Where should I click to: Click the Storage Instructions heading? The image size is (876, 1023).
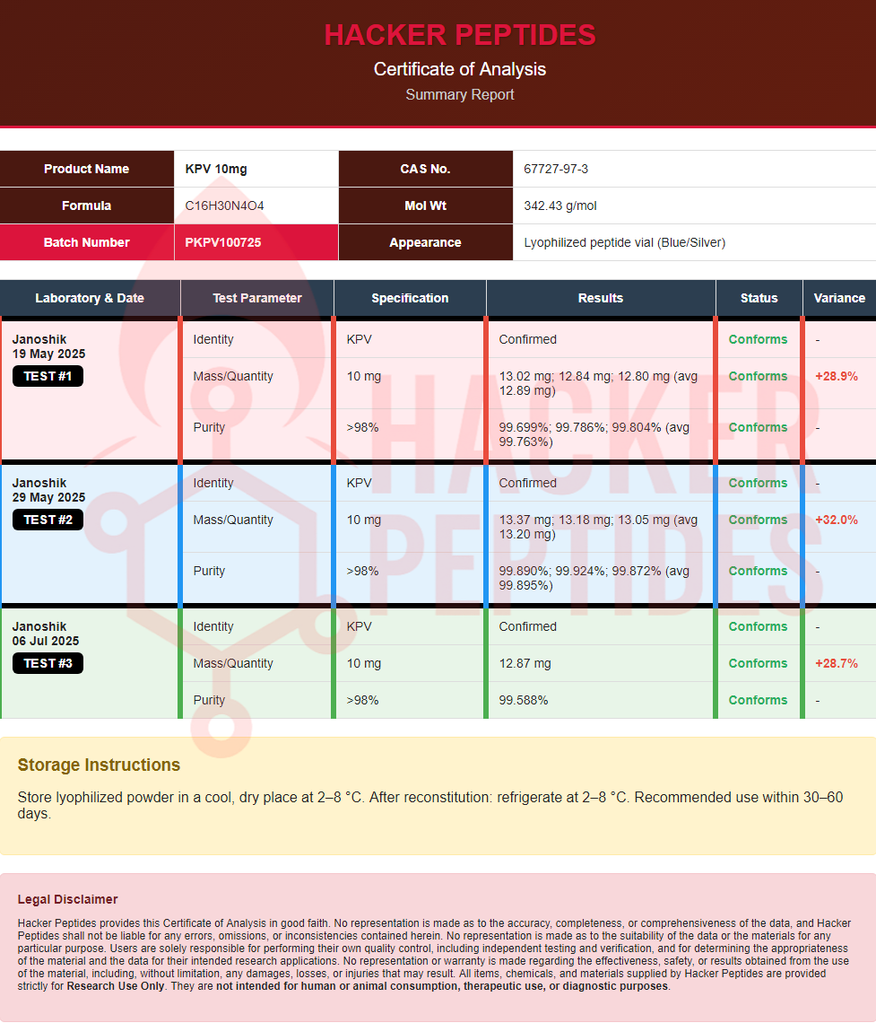(99, 765)
